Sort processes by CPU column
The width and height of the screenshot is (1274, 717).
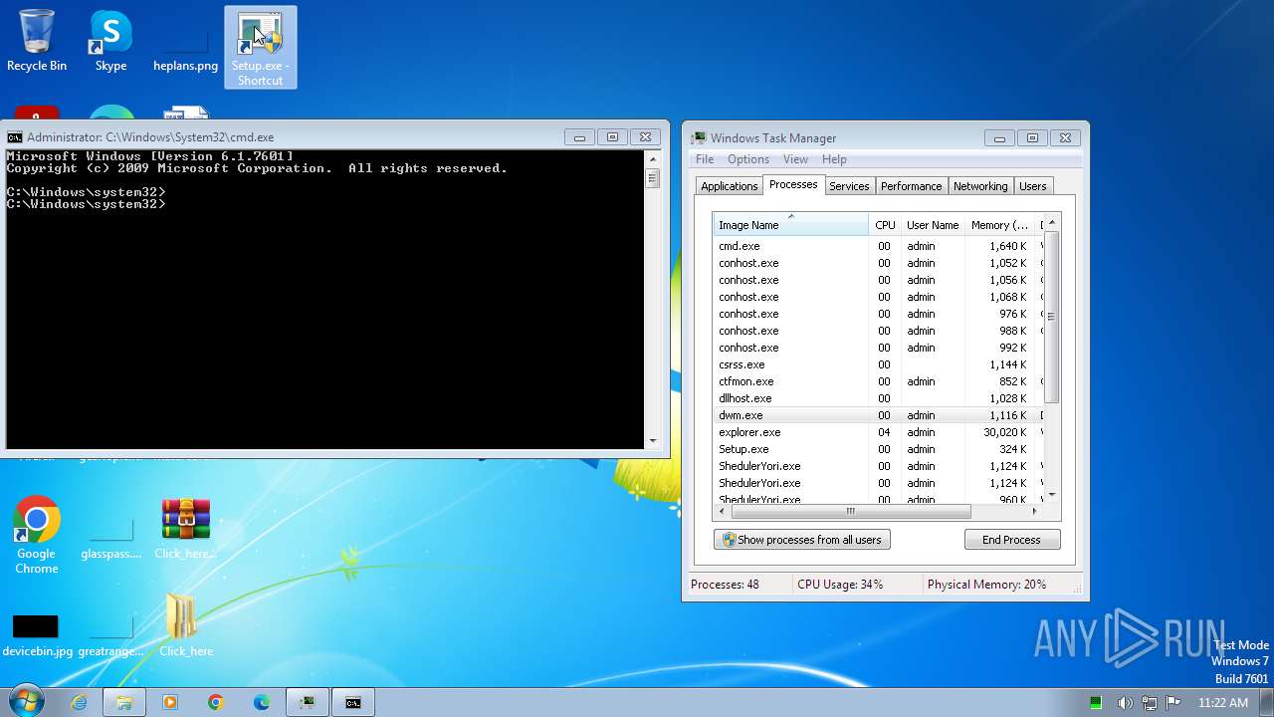pos(885,225)
